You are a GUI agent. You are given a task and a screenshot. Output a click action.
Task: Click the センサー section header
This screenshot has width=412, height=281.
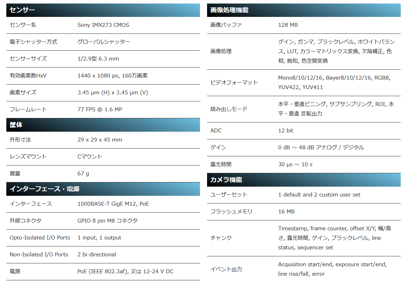click(103, 10)
